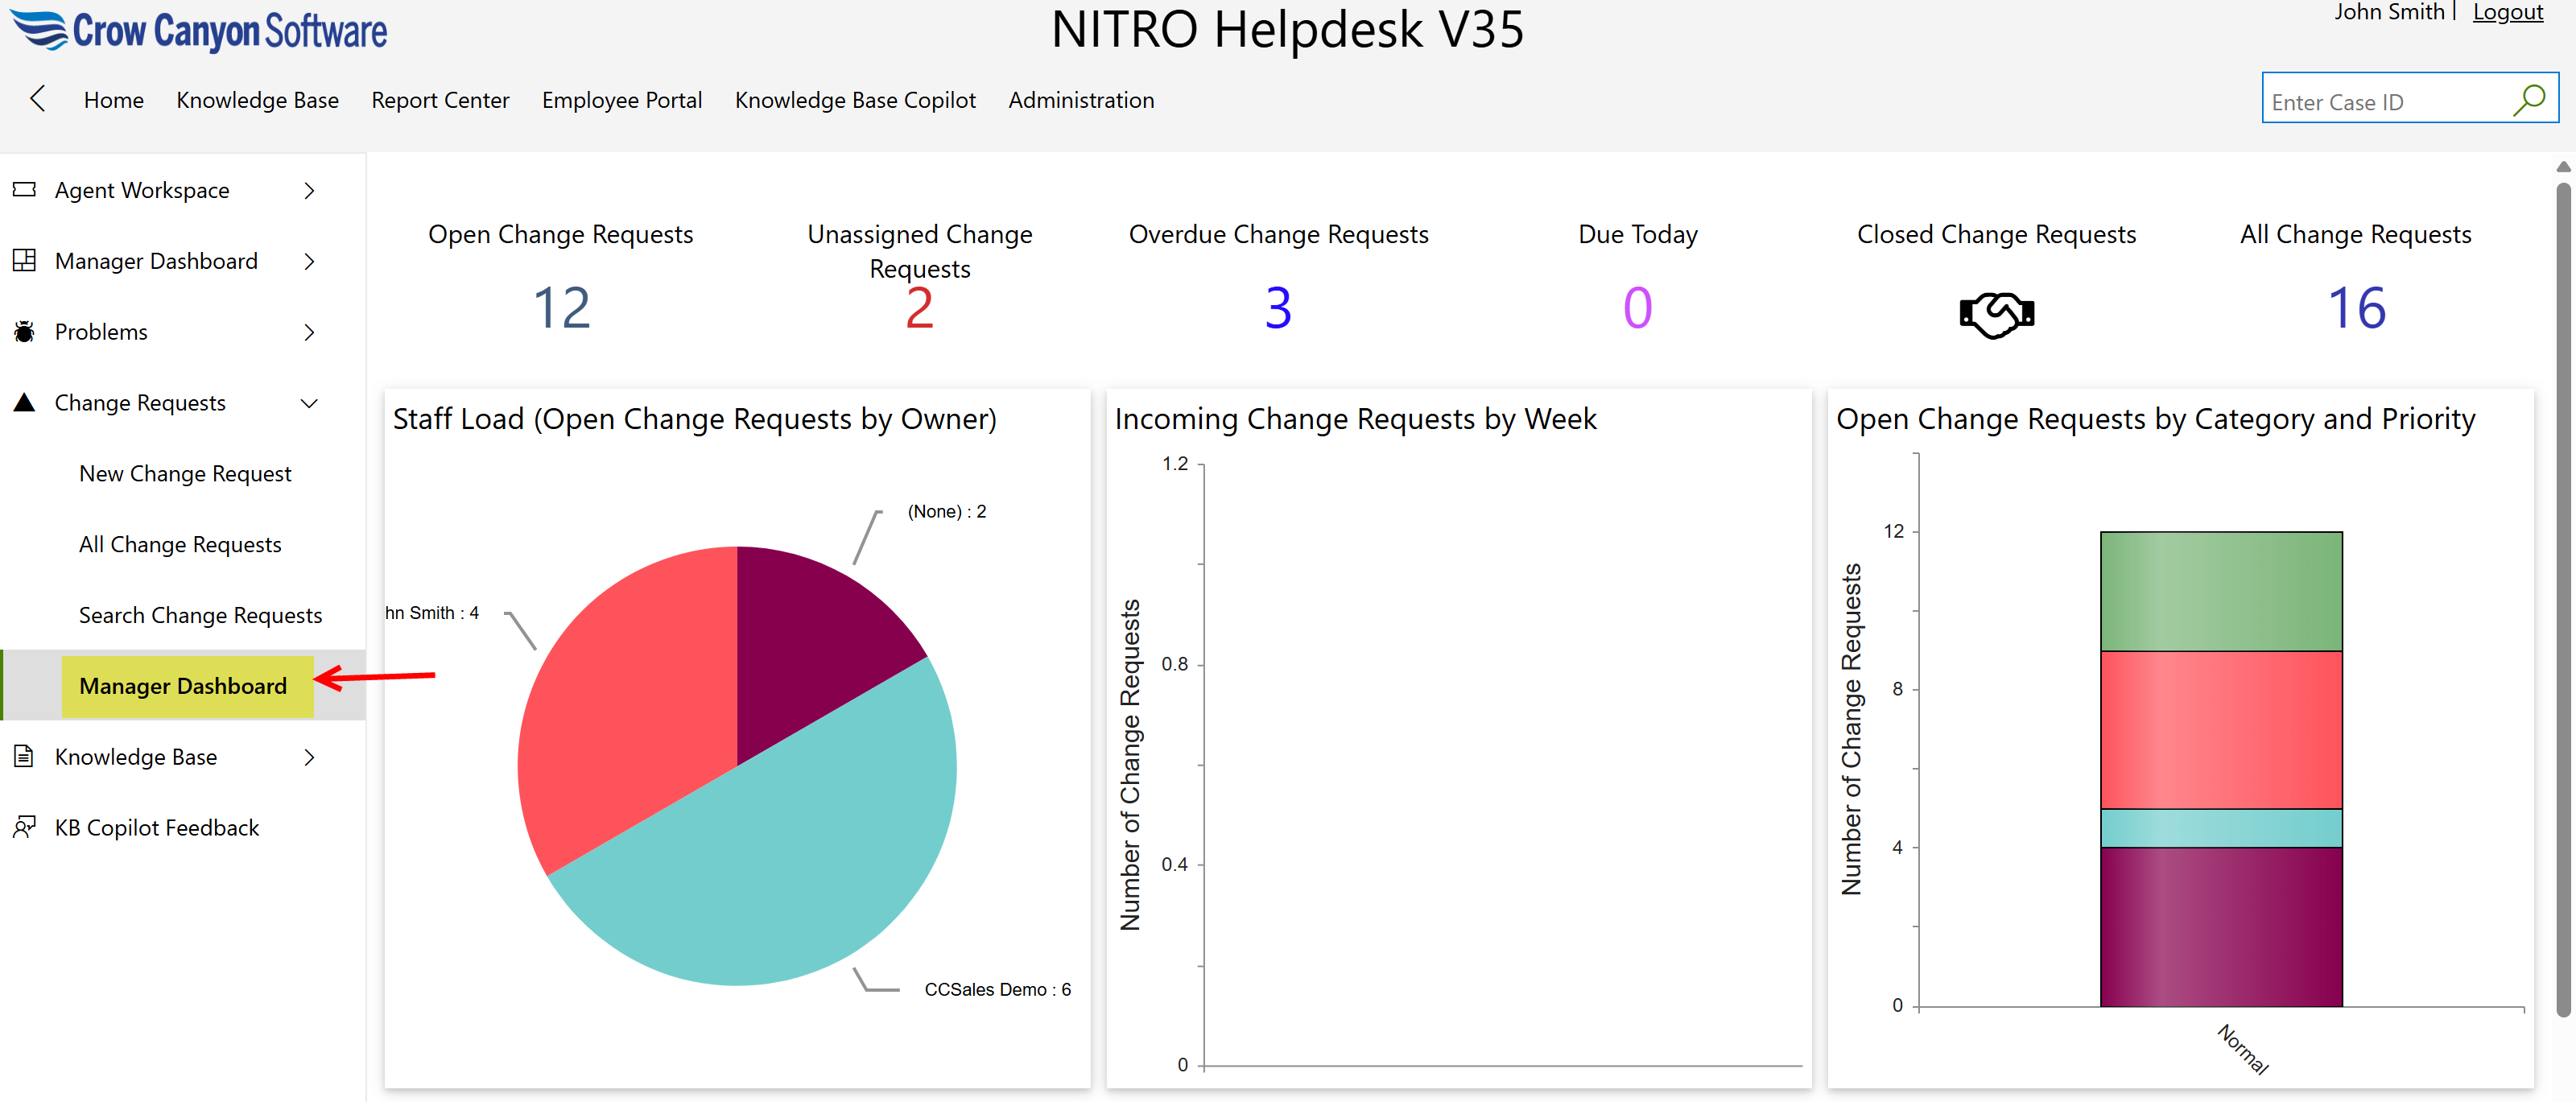Click the Knowledge Base document icon
Image resolution: width=2576 pixels, height=1102 pixels.
[x=24, y=757]
